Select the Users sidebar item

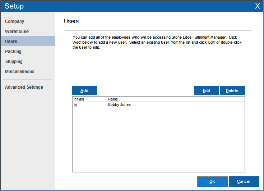(x=11, y=41)
